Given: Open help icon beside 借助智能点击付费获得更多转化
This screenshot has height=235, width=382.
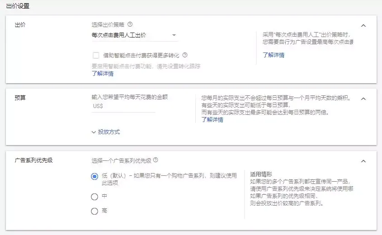Looking at the screenshot, I should [x=185, y=55].
